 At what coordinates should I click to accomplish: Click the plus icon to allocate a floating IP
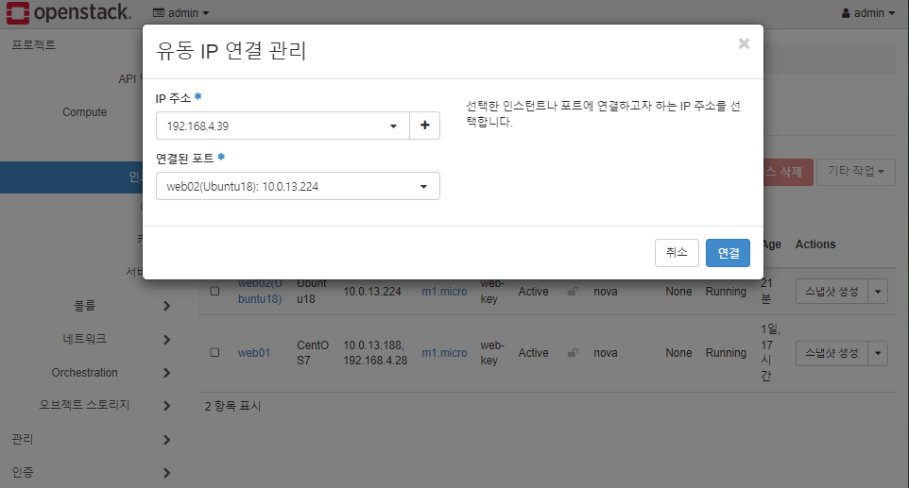point(425,126)
